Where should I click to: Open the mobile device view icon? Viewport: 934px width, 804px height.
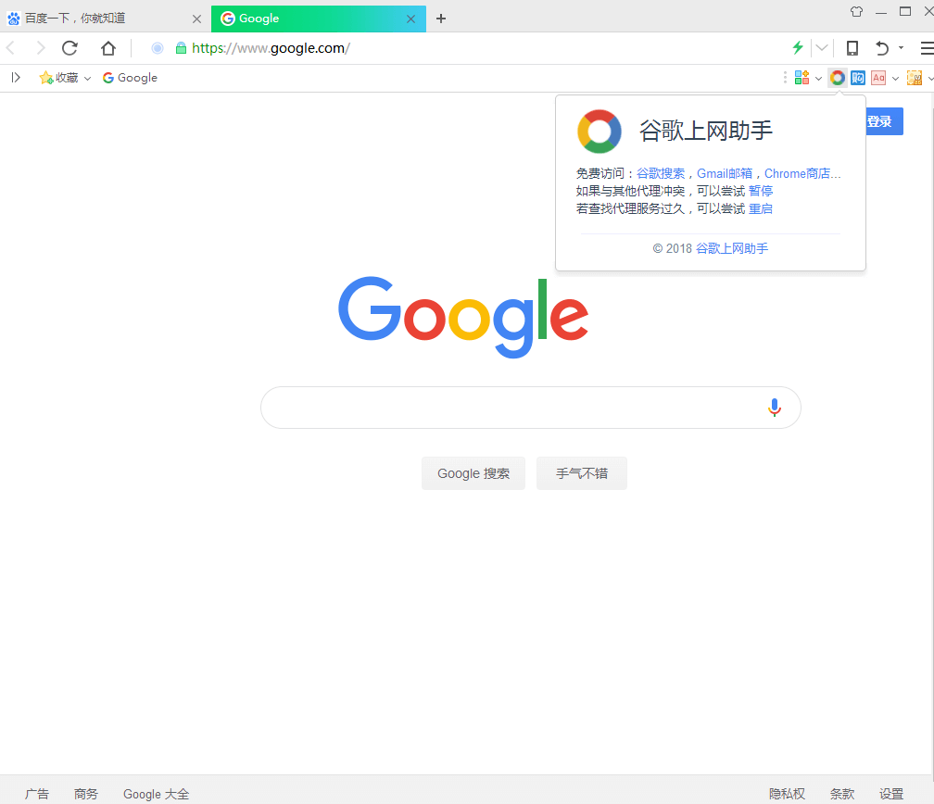852,48
